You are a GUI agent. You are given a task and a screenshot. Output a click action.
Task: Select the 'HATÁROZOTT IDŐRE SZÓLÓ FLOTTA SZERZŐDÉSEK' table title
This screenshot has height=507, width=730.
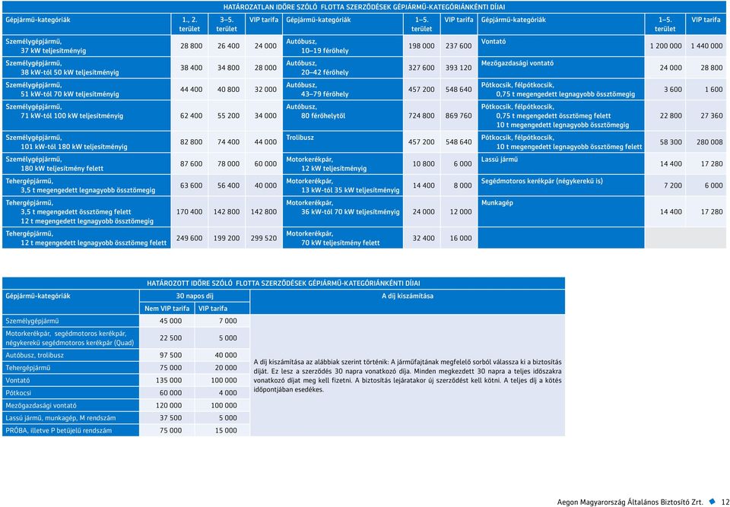coord(284,283)
